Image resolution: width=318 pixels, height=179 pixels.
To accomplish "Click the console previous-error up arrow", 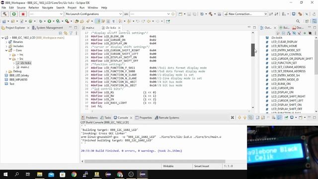I will 245,117.
